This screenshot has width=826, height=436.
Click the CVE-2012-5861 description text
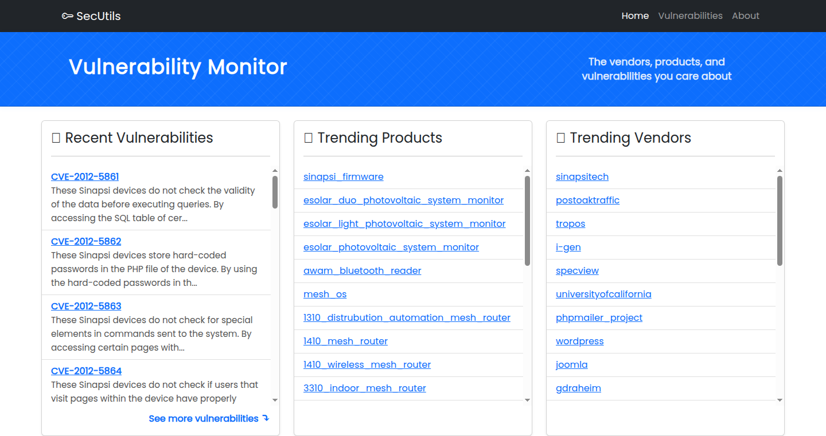point(153,204)
